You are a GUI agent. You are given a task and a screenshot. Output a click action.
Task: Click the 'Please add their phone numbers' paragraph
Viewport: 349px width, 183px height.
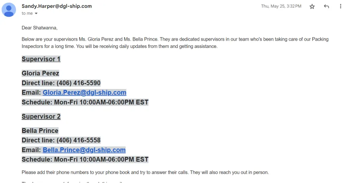tap(145, 172)
